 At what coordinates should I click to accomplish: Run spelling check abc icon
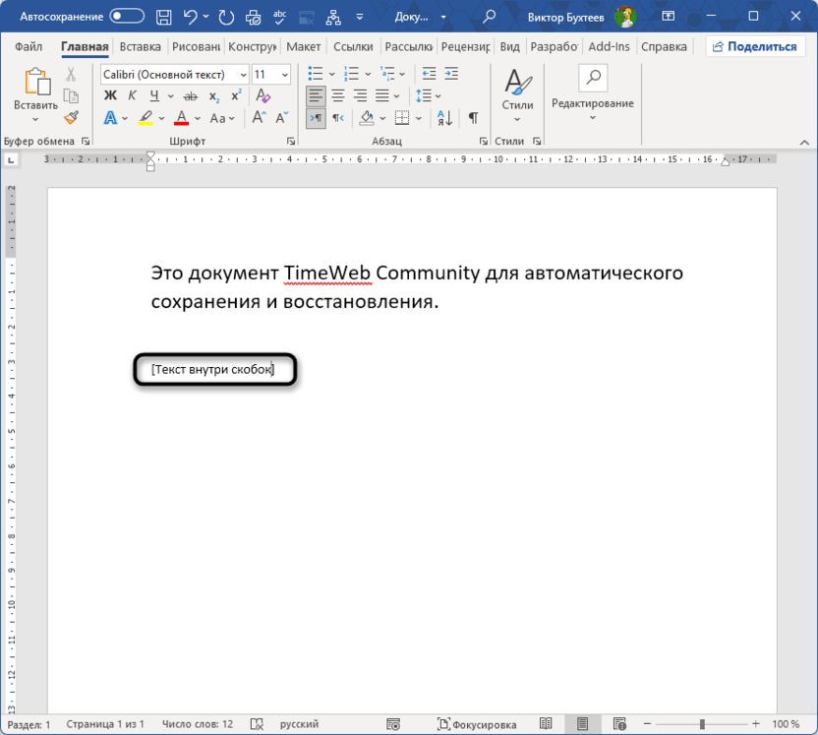point(280,18)
